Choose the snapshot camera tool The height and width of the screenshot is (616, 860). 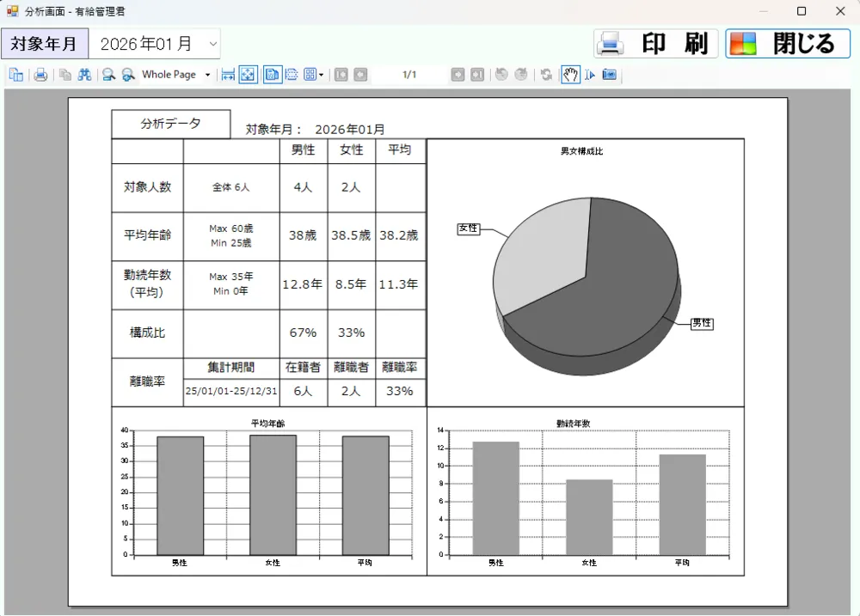609,75
